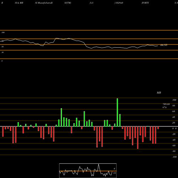Click the 709.93 price value
The image size is (178, 178).
[x=166, y=104]
